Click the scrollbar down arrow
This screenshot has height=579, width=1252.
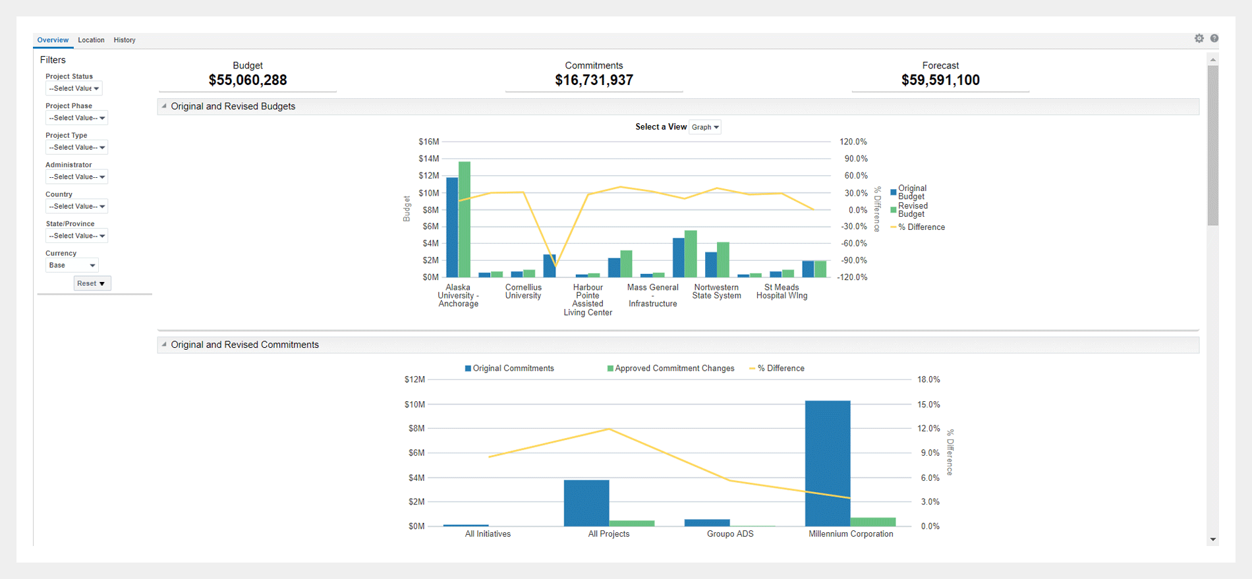pos(1212,539)
